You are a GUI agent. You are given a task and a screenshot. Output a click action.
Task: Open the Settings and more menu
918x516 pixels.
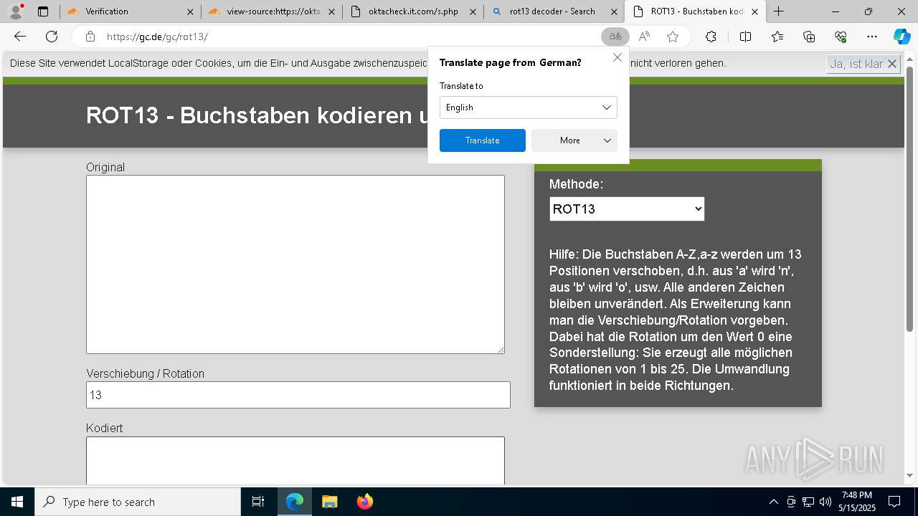pyautogui.click(x=871, y=37)
